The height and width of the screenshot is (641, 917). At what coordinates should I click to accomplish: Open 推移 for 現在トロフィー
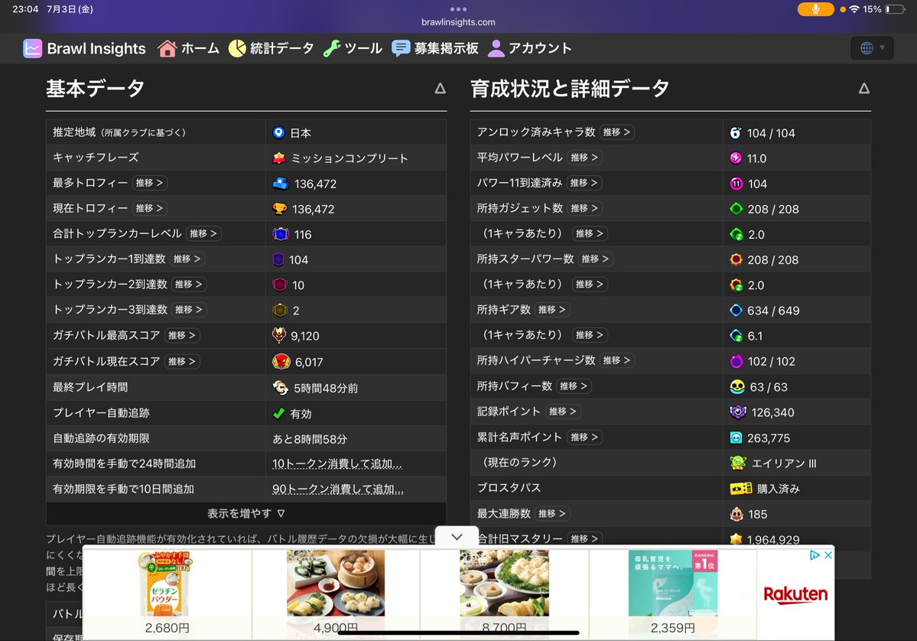(150, 208)
